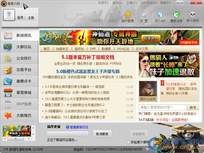Click the 下载配置 download config icon
This screenshot has width=204, height=153.
tap(95, 14)
